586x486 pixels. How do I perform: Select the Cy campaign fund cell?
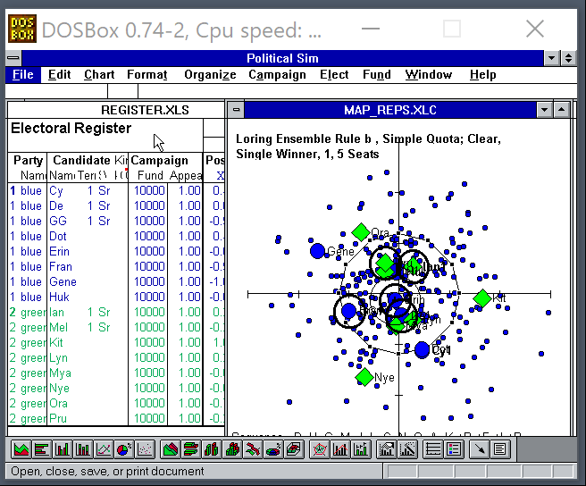148,190
